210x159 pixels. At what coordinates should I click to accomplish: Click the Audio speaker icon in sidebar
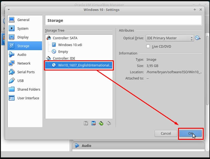pyautogui.click(x=12, y=55)
